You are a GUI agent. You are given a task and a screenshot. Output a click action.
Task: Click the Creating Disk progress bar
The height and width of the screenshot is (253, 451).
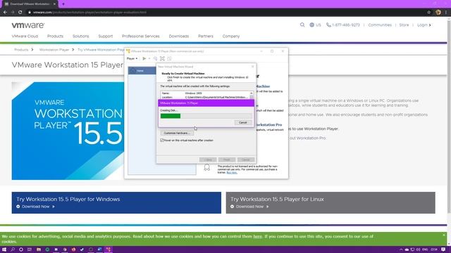(x=206, y=116)
